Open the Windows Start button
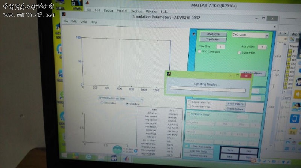Image resolution: width=301 pixels, height=168 pixels. point(64,155)
